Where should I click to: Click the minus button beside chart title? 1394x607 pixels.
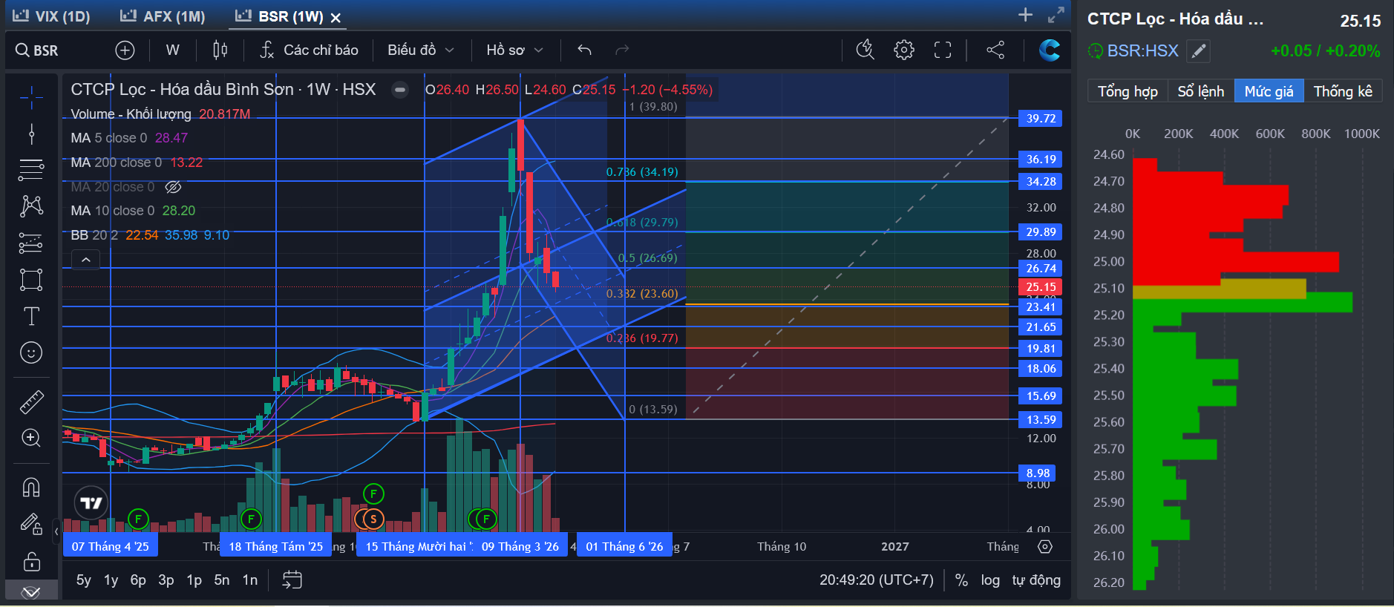pyautogui.click(x=400, y=90)
